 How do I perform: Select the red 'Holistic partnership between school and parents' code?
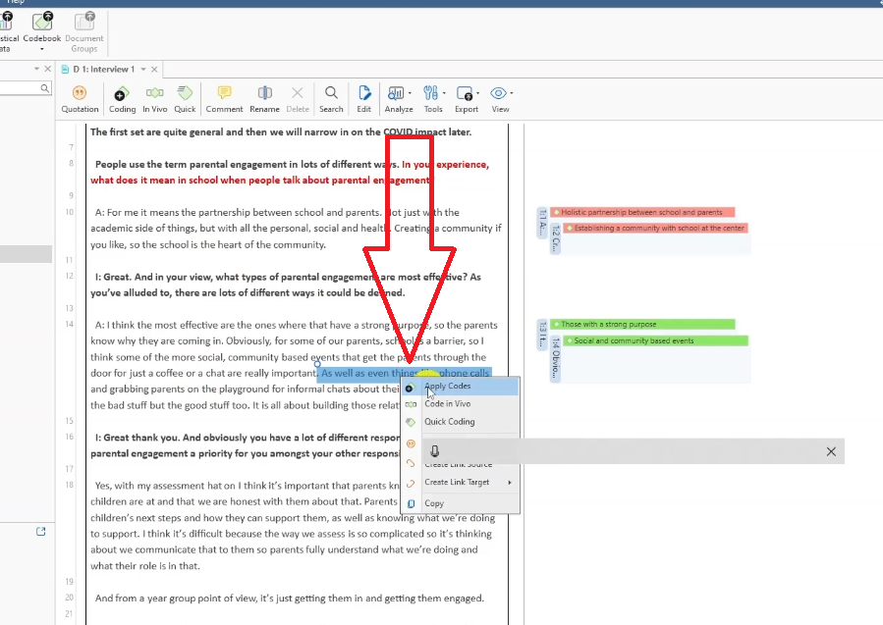click(x=641, y=212)
